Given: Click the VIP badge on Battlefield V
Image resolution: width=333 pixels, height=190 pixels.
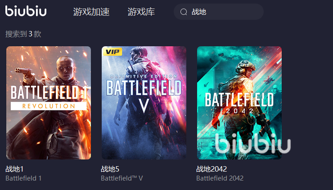Looking at the screenshot, I should [112, 52].
